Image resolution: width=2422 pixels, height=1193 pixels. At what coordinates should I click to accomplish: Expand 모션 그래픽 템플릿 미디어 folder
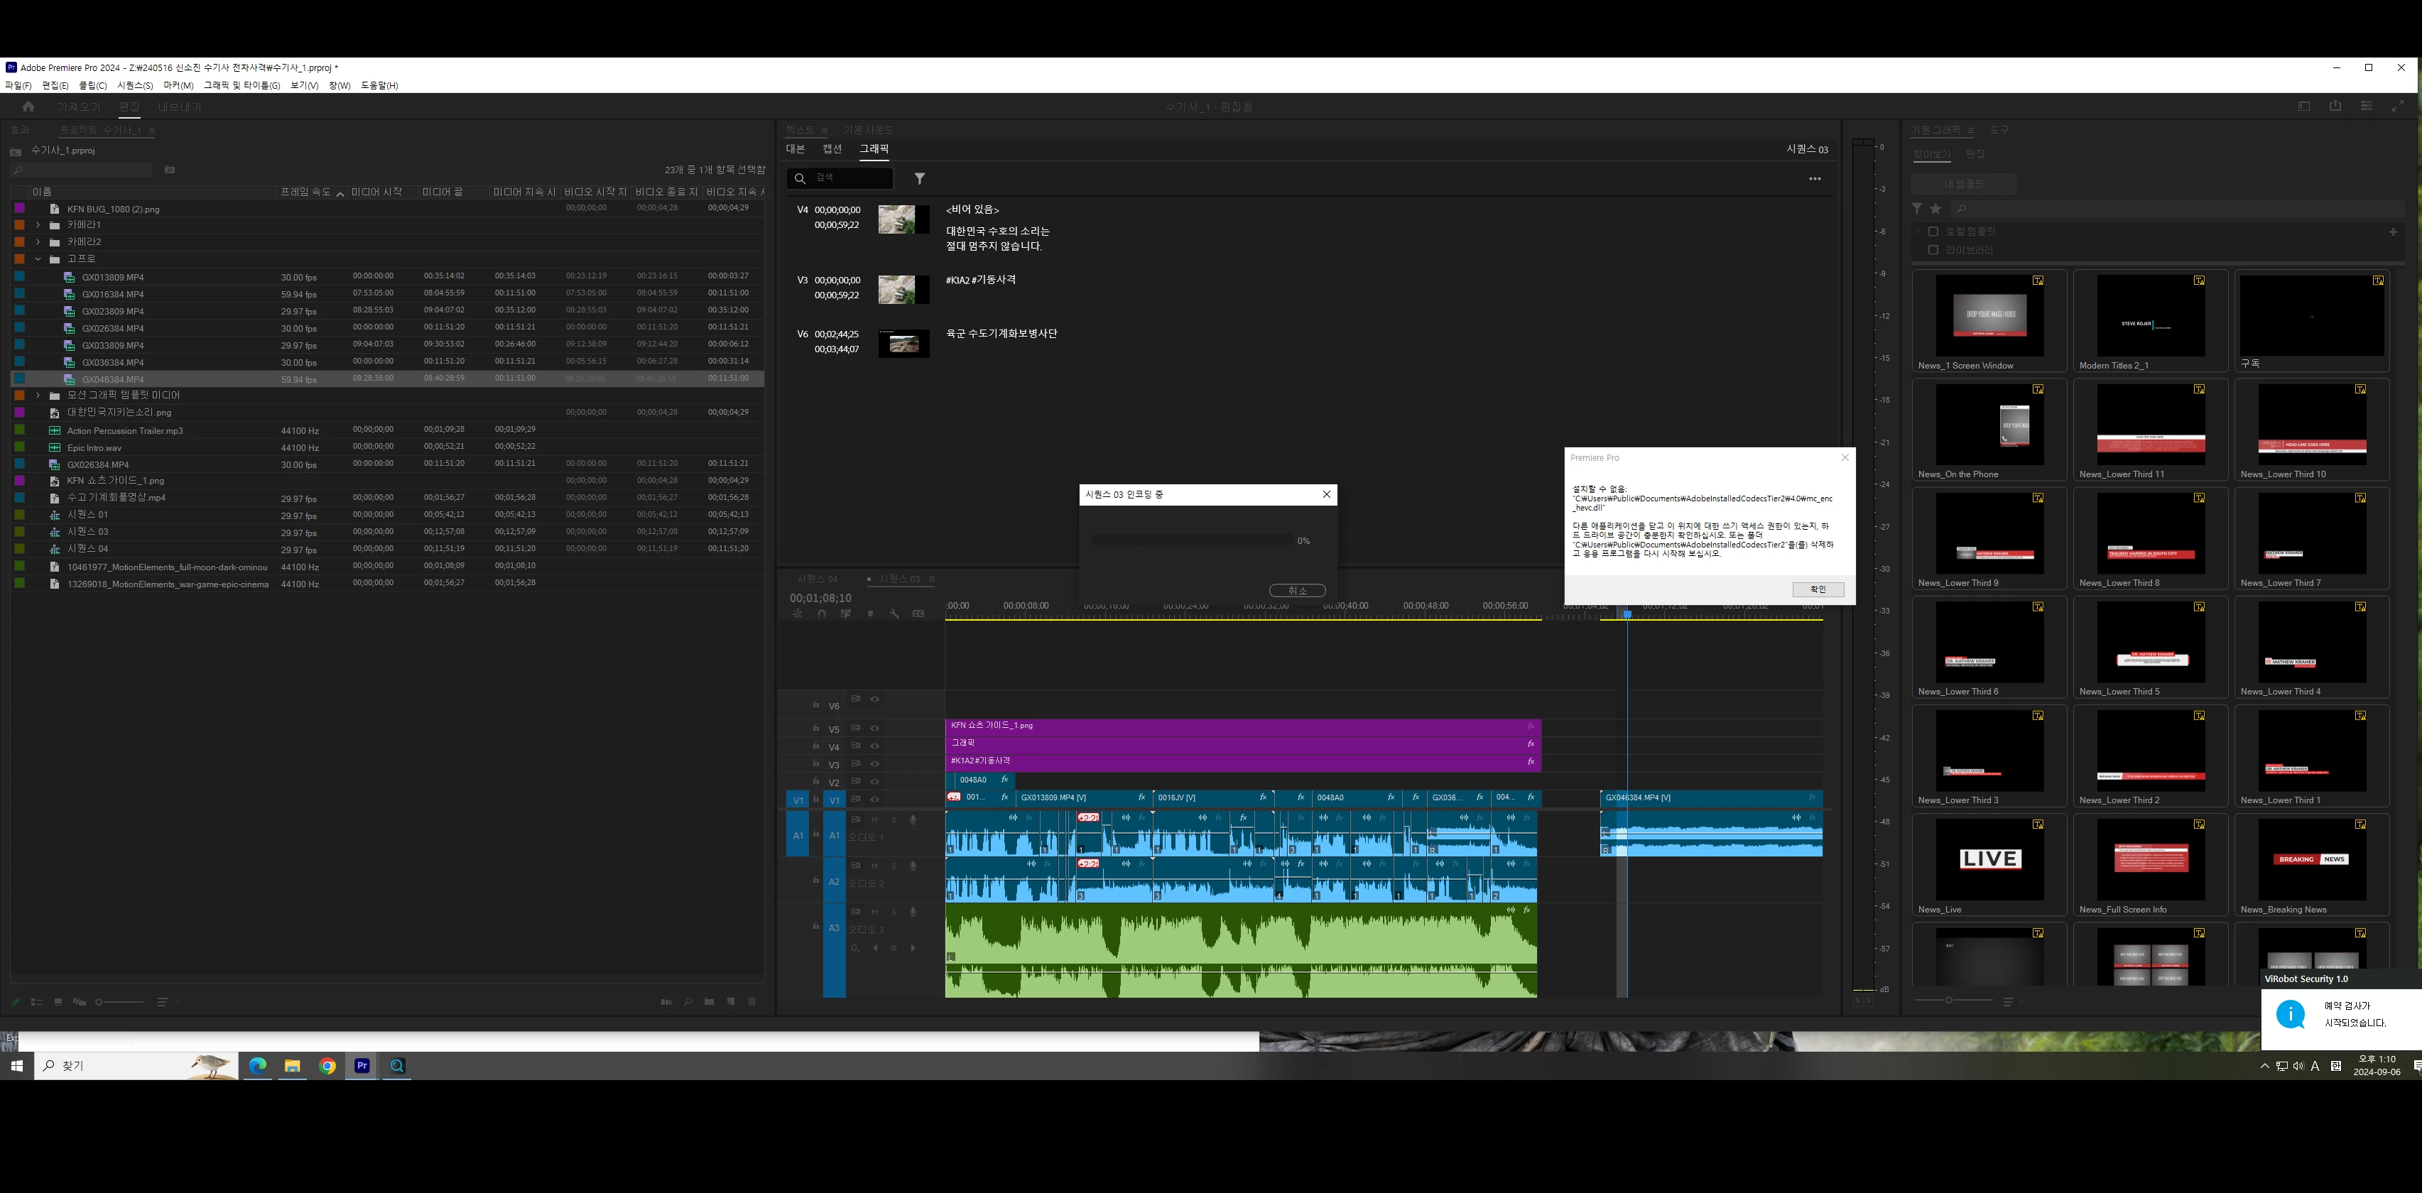(38, 396)
